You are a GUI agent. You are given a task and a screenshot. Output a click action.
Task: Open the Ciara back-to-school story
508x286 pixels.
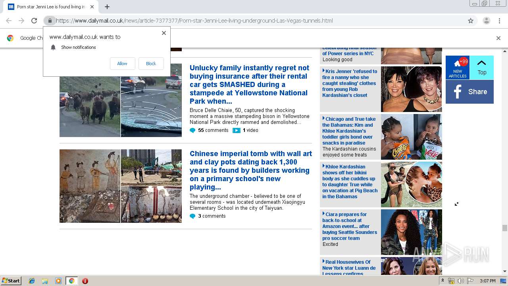tap(350, 226)
